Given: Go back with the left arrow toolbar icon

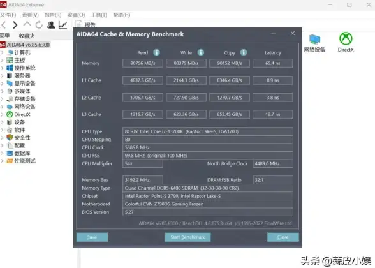Looking at the screenshot, I should coord(4,25).
